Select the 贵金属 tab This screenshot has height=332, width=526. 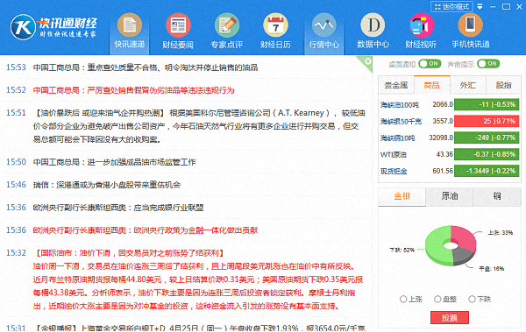(396, 85)
